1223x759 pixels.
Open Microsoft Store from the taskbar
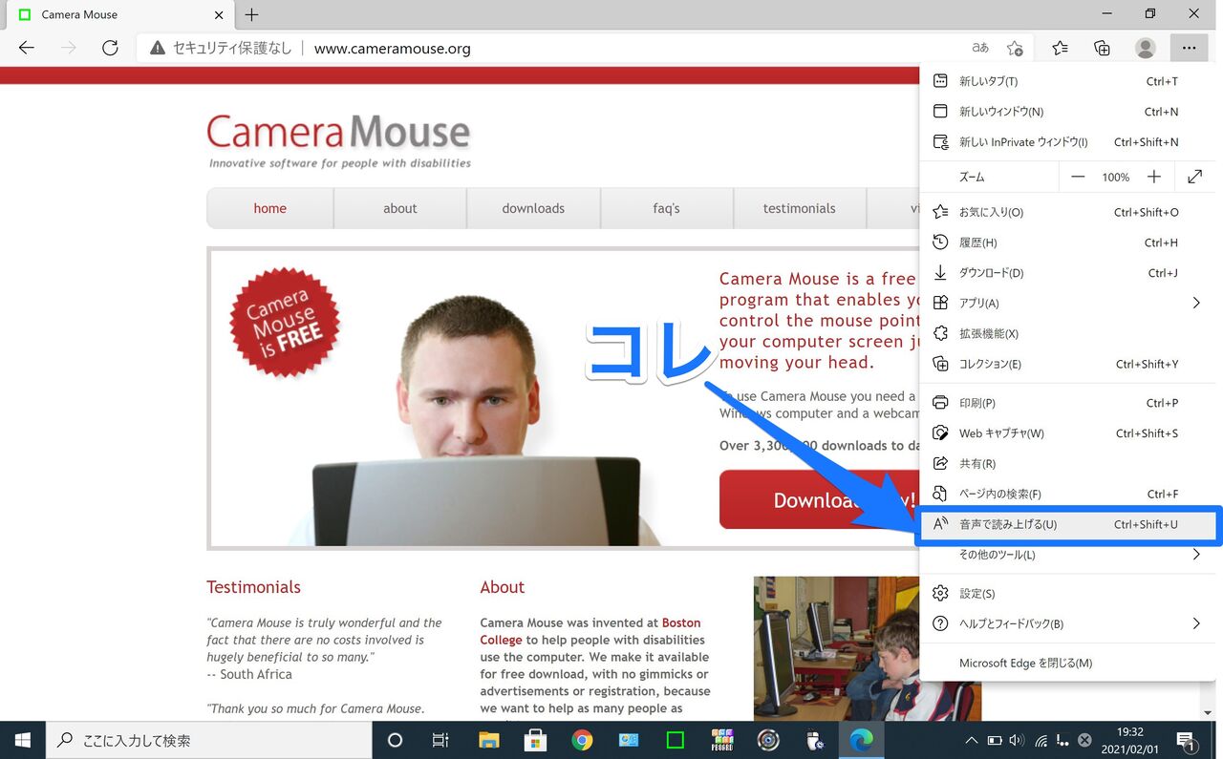click(535, 740)
